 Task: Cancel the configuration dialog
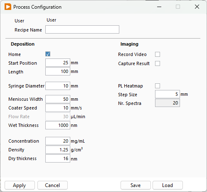(x=52, y=185)
